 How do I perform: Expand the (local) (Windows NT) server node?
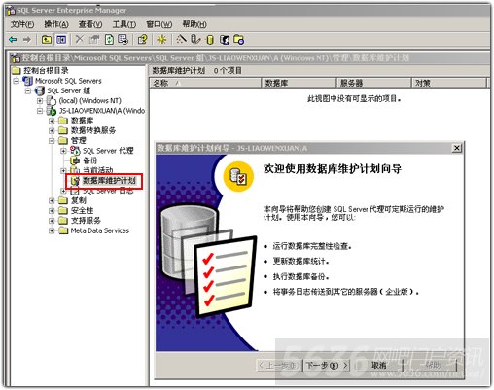40,101
